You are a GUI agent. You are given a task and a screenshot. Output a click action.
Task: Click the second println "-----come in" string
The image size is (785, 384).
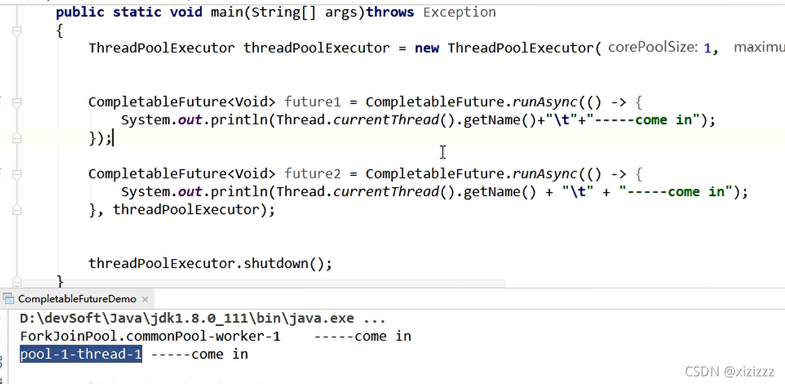(x=676, y=192)
